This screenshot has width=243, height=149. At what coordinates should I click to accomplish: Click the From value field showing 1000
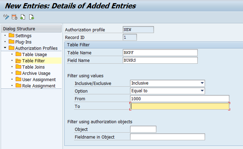pyautogui.click(x=180, y=99)
